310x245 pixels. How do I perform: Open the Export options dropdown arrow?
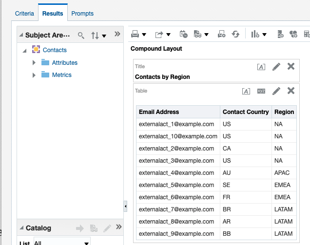click(x=168, y=35)
